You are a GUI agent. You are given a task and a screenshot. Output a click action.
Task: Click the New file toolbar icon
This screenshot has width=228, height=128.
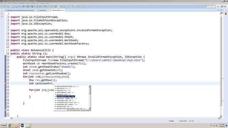[x=2, y=6]
